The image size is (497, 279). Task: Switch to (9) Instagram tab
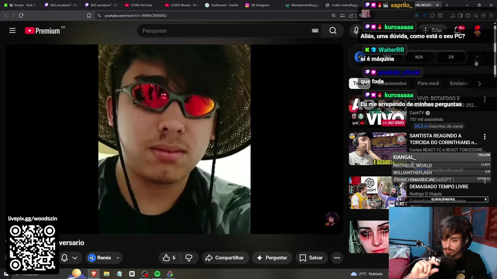click(x=262, y=5)
